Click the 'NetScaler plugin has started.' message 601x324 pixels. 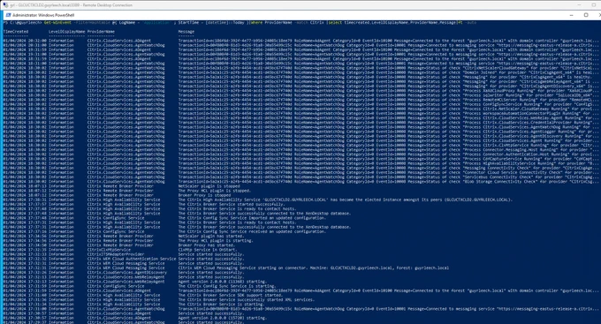211,237
